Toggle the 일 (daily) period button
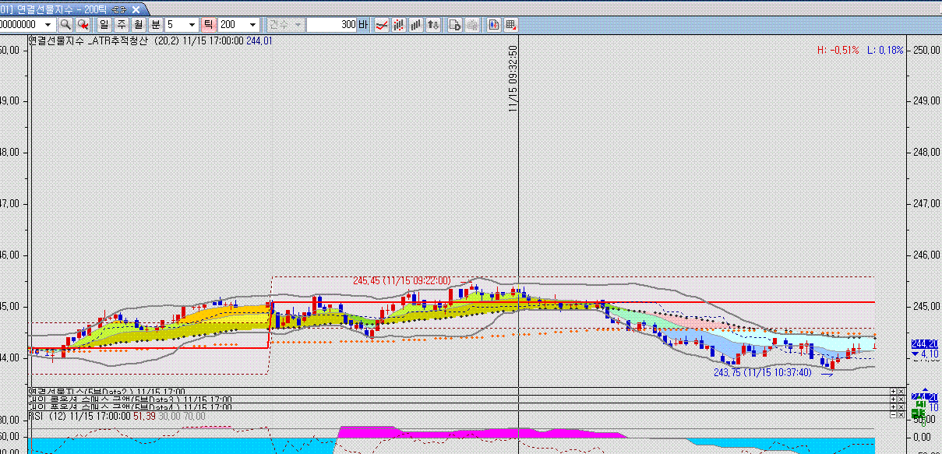942x454 pixels. pyautogui.click(x=104, y=25)
